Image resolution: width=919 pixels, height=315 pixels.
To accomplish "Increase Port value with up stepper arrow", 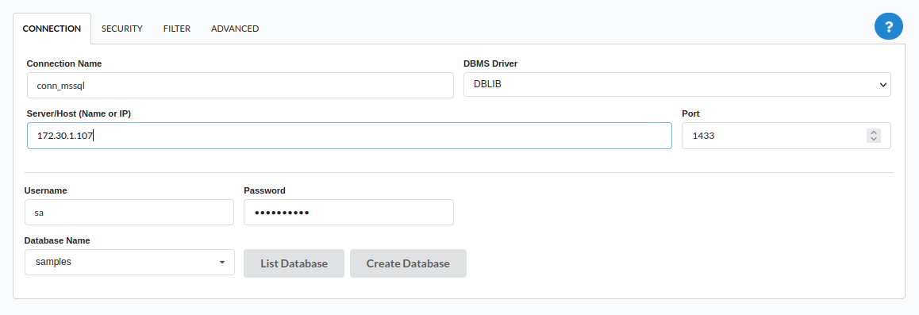I will (873, 133).
